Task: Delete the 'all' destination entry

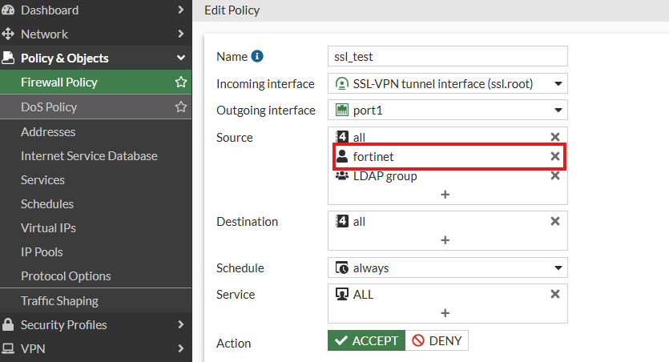Action: 555,221
